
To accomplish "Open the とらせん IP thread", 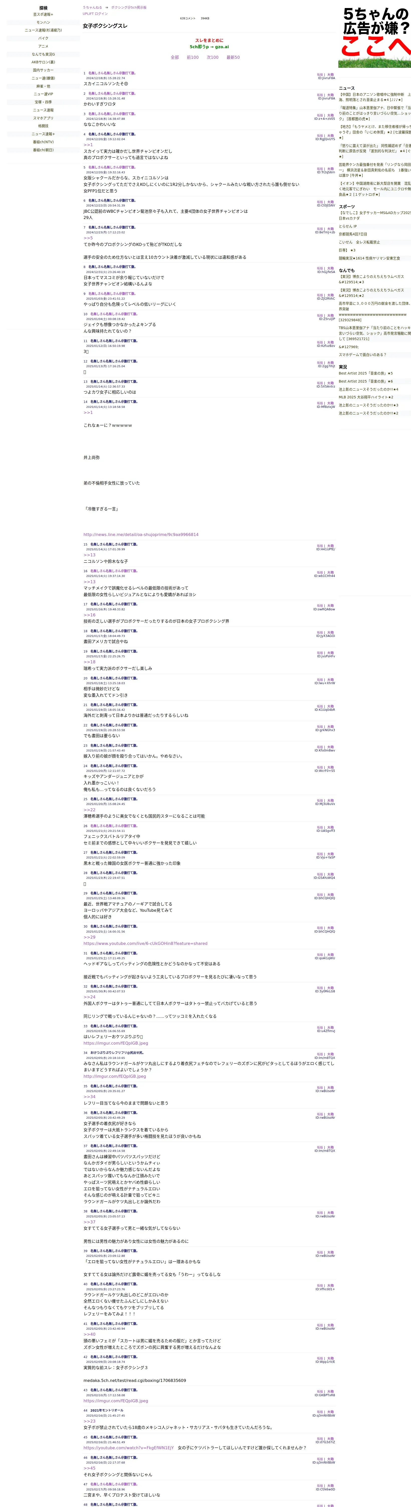I will coord(347,226).
